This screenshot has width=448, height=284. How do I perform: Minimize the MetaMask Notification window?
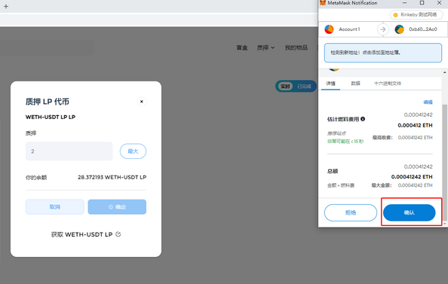point(404,3)
